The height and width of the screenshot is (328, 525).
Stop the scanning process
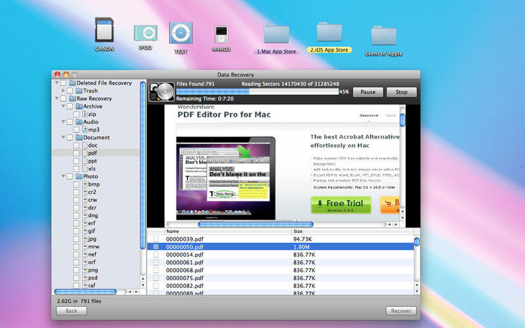coord(402,92)
